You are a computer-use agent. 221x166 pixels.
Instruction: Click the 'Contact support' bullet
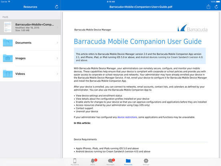click(x=84, y=108)
